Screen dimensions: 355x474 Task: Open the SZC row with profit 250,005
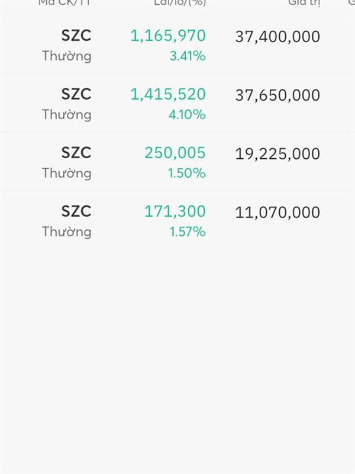tap(177, 161)
